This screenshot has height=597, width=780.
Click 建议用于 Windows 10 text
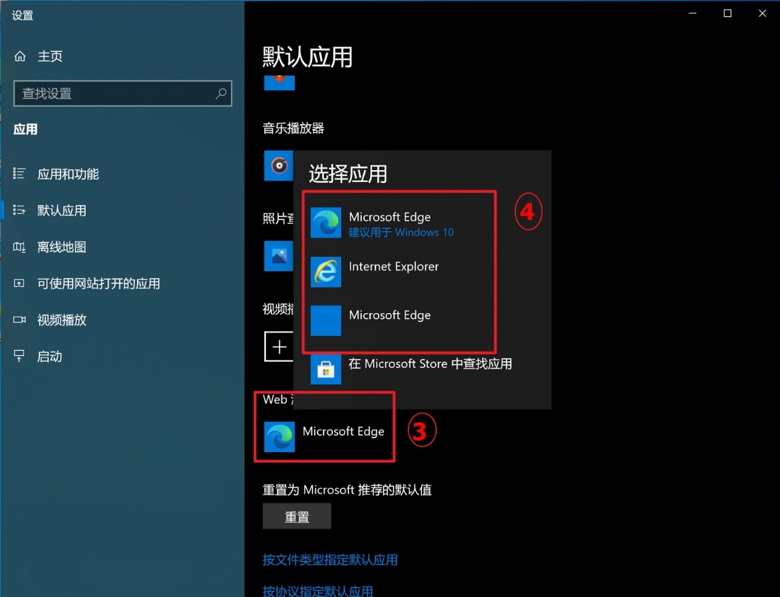[401, 233]
